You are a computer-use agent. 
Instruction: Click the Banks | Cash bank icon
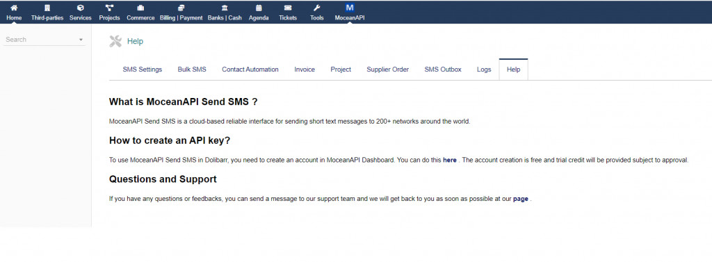(225, 8)
